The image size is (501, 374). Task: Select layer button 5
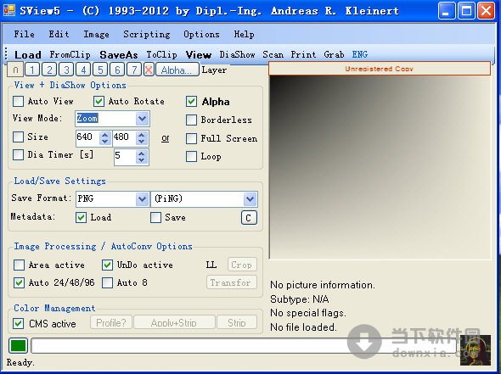click(100, 70)
